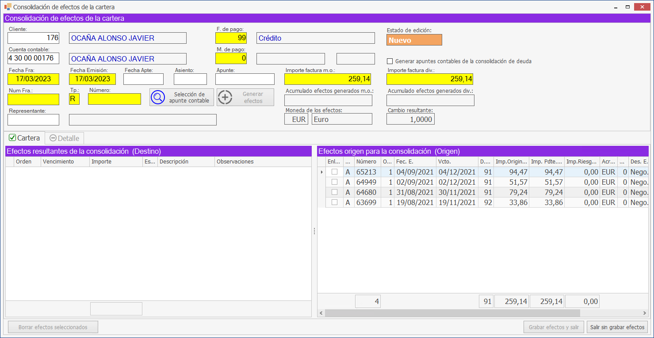The height and width of the screenshot is (338, 654).
Task: Click the vertical splitter handle between both panels
Action: click(314, 231)
